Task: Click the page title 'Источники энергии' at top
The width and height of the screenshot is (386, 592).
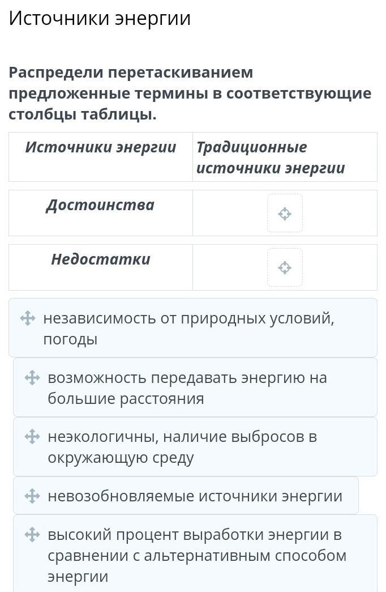Action: click(x=100, y=19)
